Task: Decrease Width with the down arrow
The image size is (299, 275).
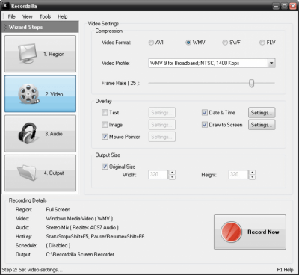Action: click(172, 177)
